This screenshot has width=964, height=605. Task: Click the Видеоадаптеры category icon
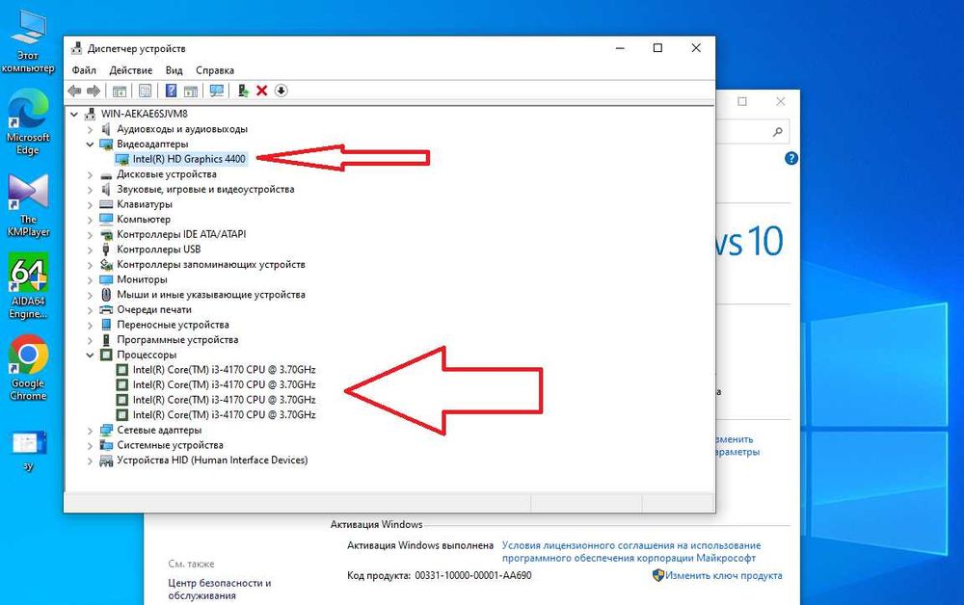click(x=106, y=145)
